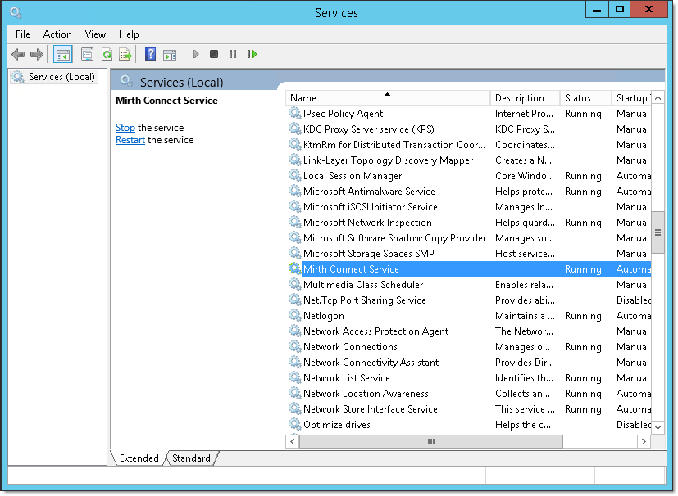
Task: Click the gear icon beside Netlogon
Action: (x=295, y=316)
